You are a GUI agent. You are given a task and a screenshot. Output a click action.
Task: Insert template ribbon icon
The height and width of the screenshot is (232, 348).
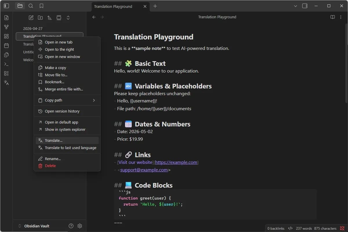tap(6, 55)
